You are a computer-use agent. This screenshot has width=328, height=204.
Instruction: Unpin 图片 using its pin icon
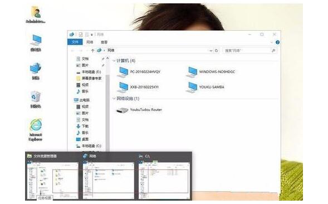click(x=102, y=66)
